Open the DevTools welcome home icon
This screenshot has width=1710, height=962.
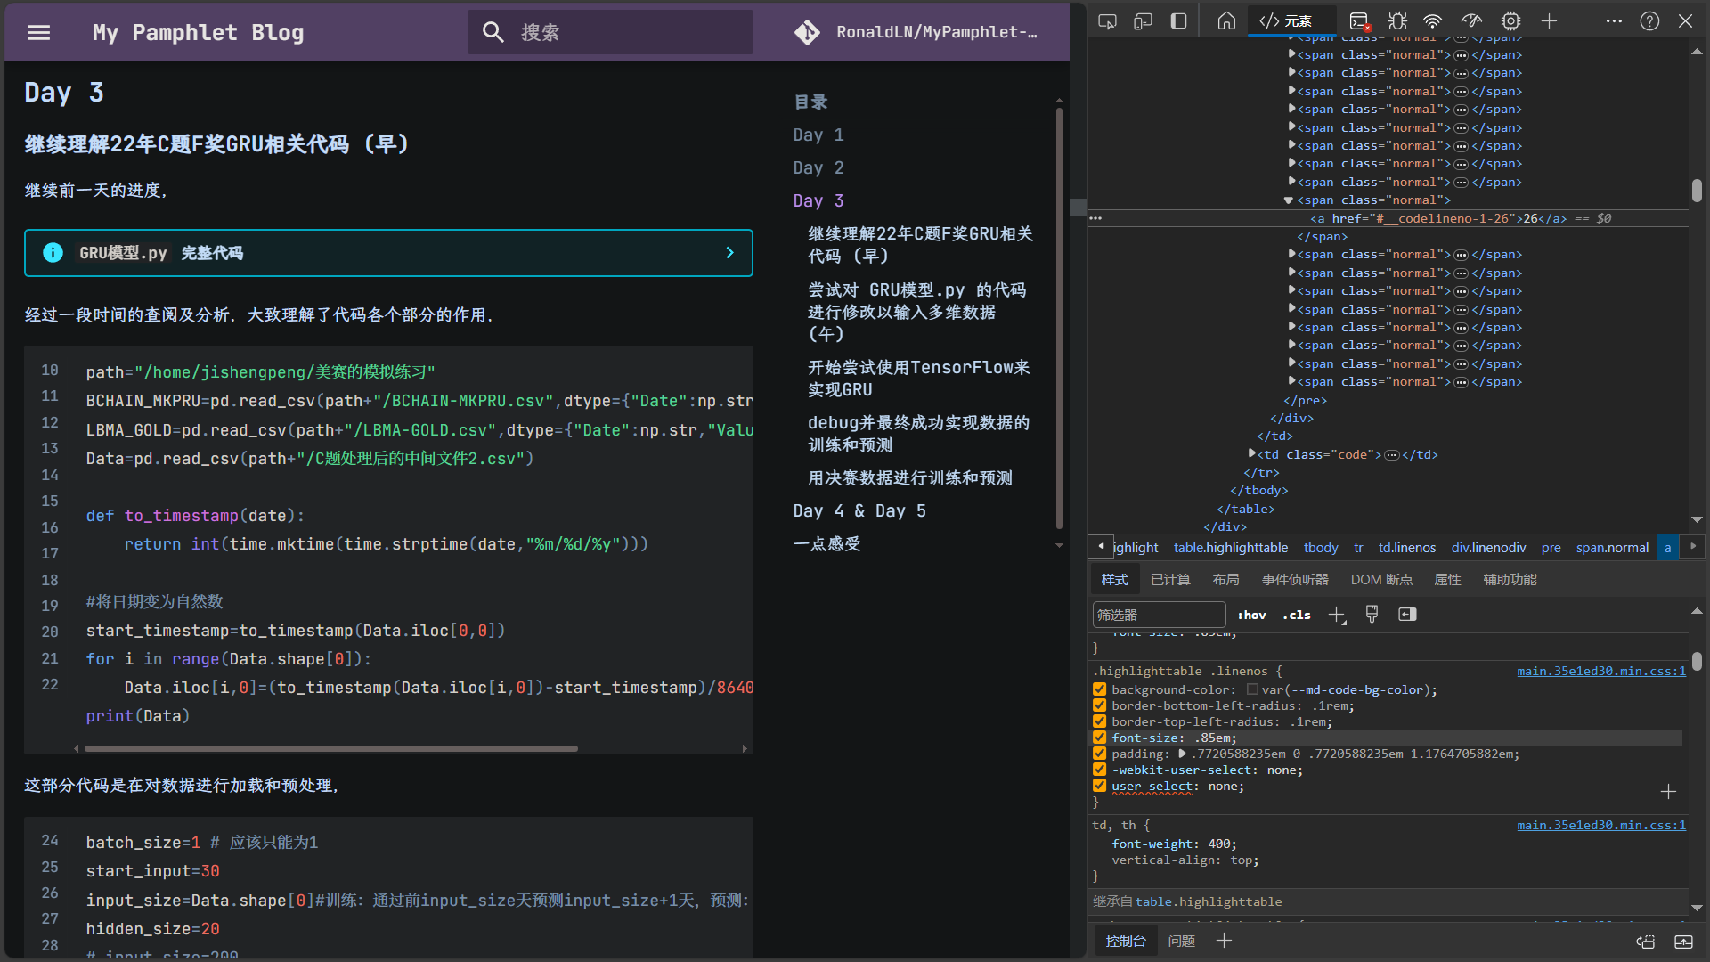(x=1226, y=21)
